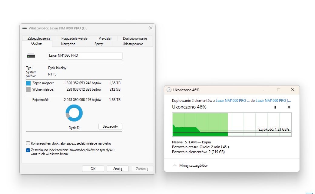Screen dimensions: 315x194
Task: Click the disk usage donut chart
Action: (x=74, y=113)
